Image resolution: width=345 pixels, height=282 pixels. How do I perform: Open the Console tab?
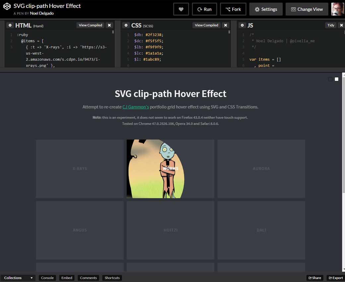click(x=47, y=278)
